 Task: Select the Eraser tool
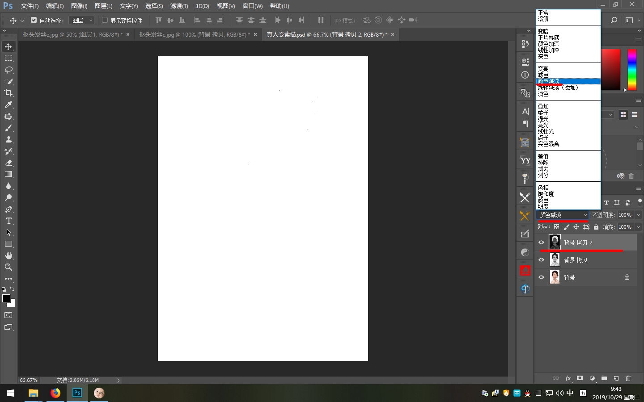(8, 163)
